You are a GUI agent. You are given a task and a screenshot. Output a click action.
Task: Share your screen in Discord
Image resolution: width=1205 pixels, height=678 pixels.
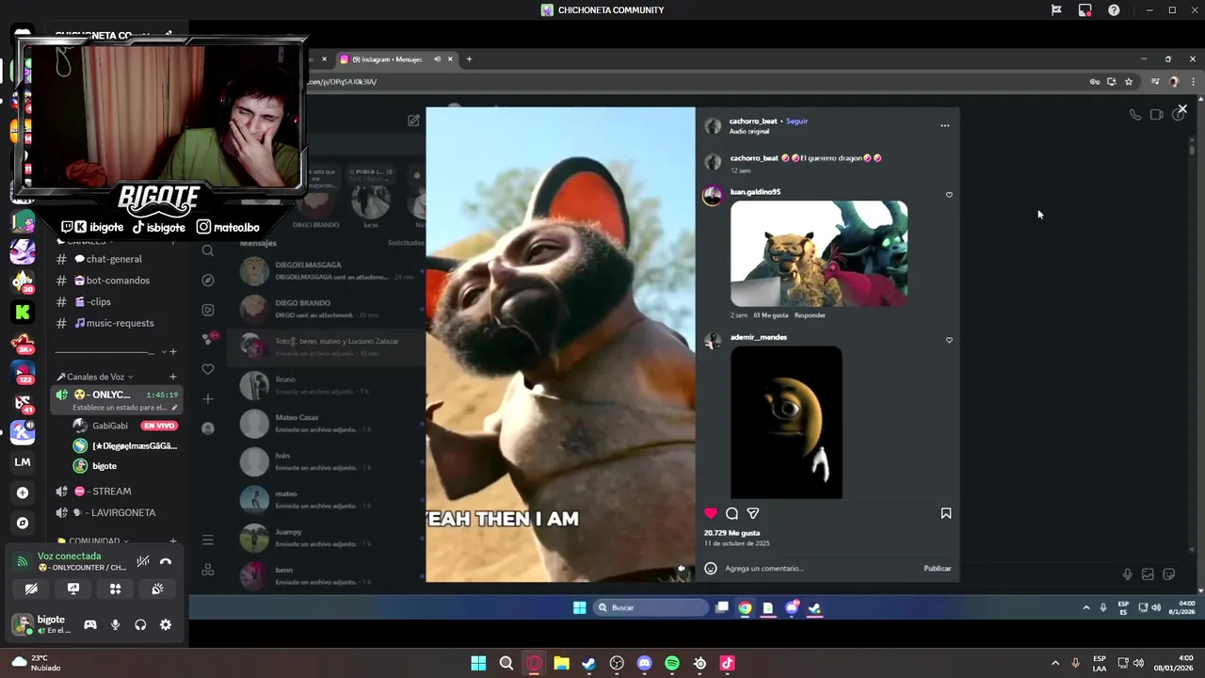[x=73, y=589]
